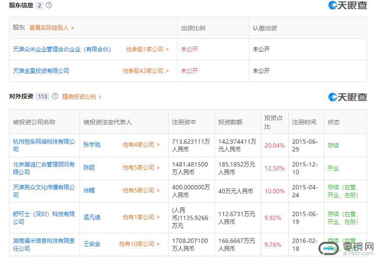This screenshot has height=258, width=376.
Task: Open 湖南福米信息科技有限责任公司 link
Action: tap(44, 244)
